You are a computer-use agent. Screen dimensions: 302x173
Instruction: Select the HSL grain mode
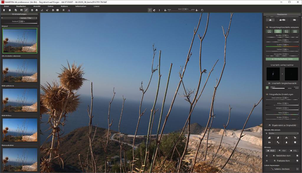[x=293, y=151]
